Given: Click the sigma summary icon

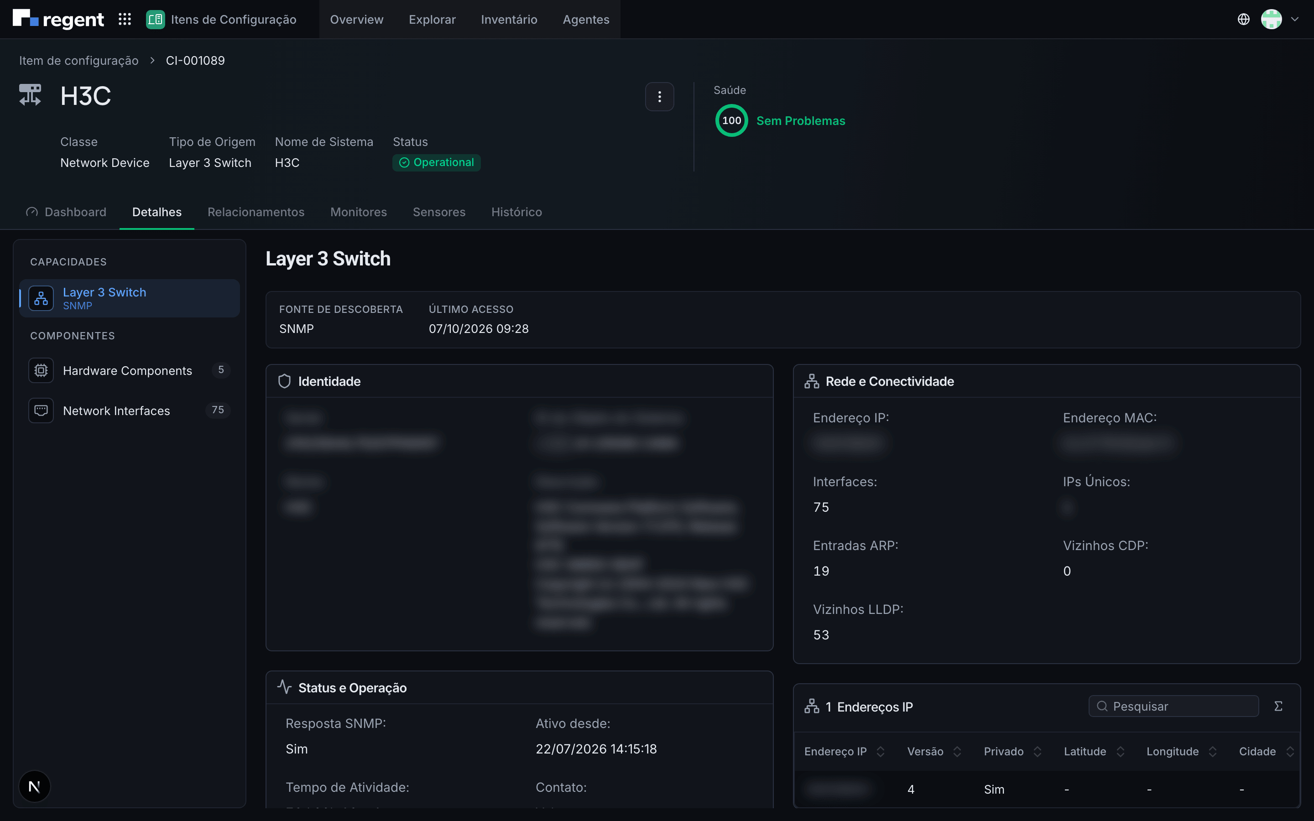Looking at the screenshot, I should [x=1278, y=706].
